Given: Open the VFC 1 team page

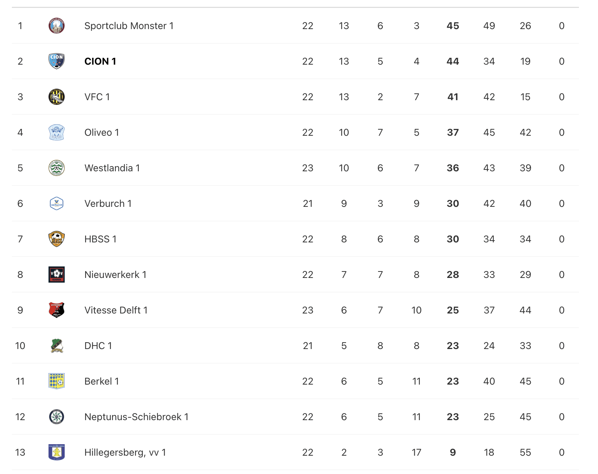Looking at the screenshot, I should point(97,97).
